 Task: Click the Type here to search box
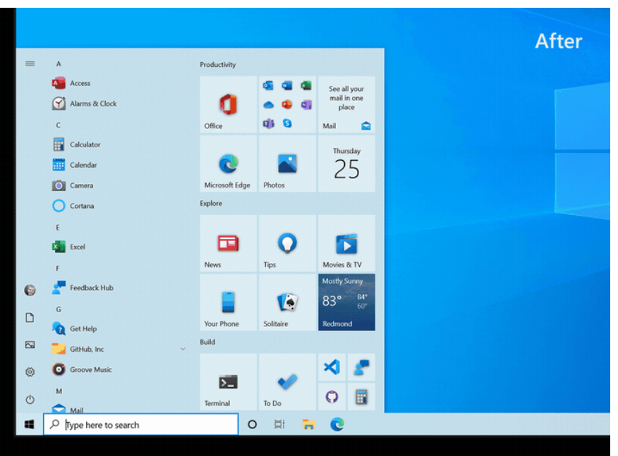[x=141, y=425]
